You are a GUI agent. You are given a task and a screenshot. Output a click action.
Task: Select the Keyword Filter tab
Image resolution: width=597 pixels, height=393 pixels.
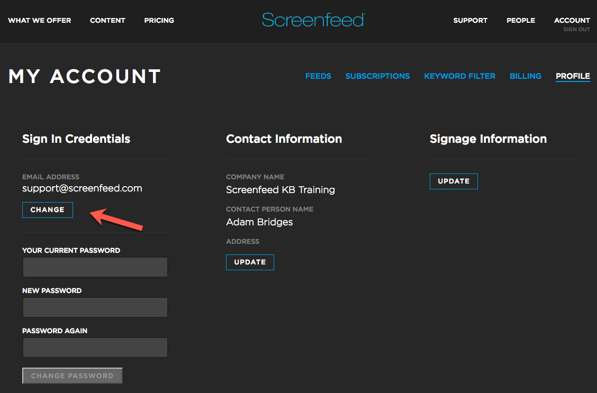tap(459, 76)
